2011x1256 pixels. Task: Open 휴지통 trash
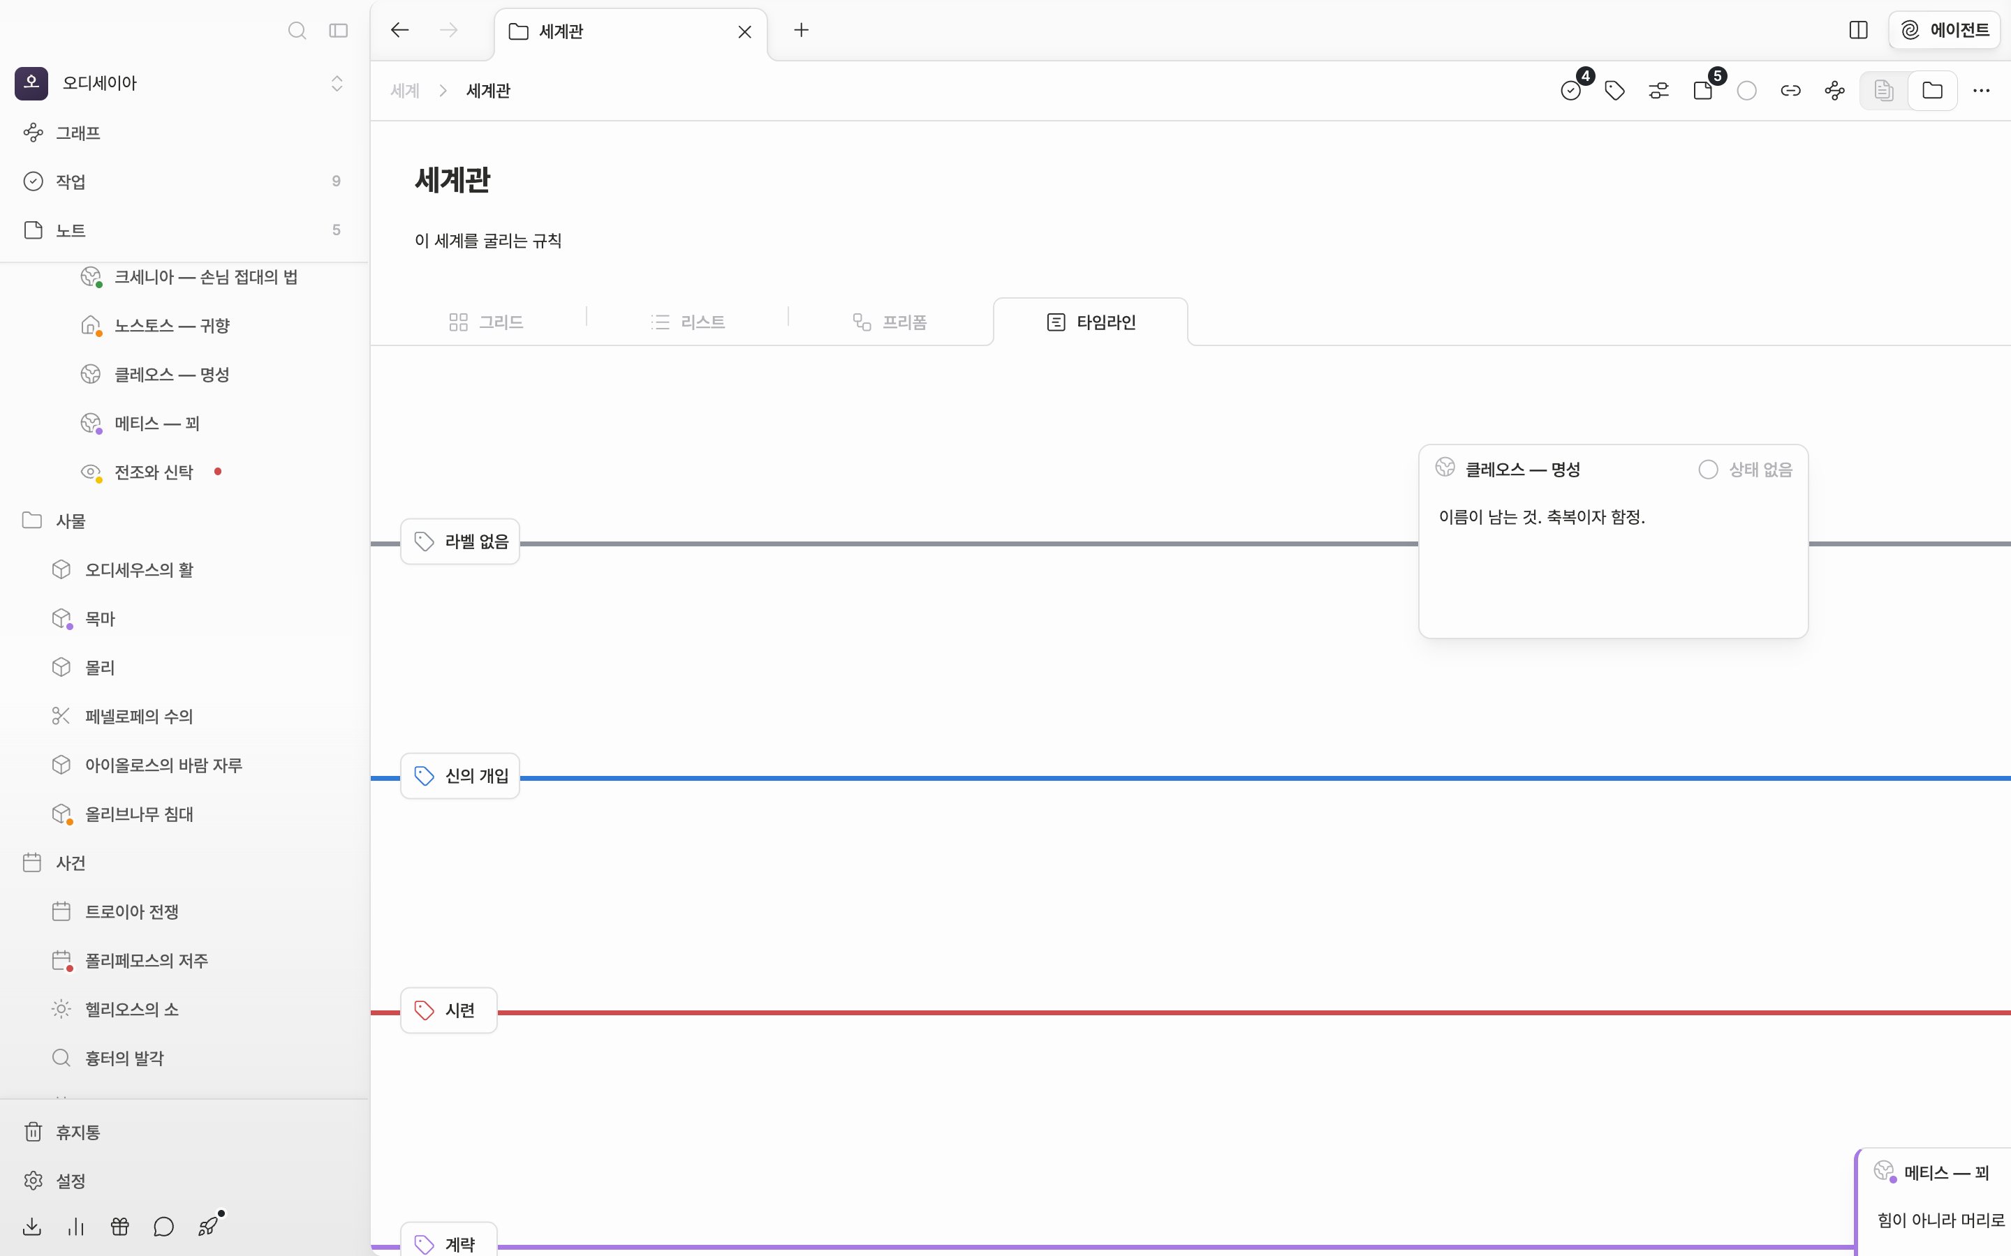pyautogui.click(x=183, y=1132)
